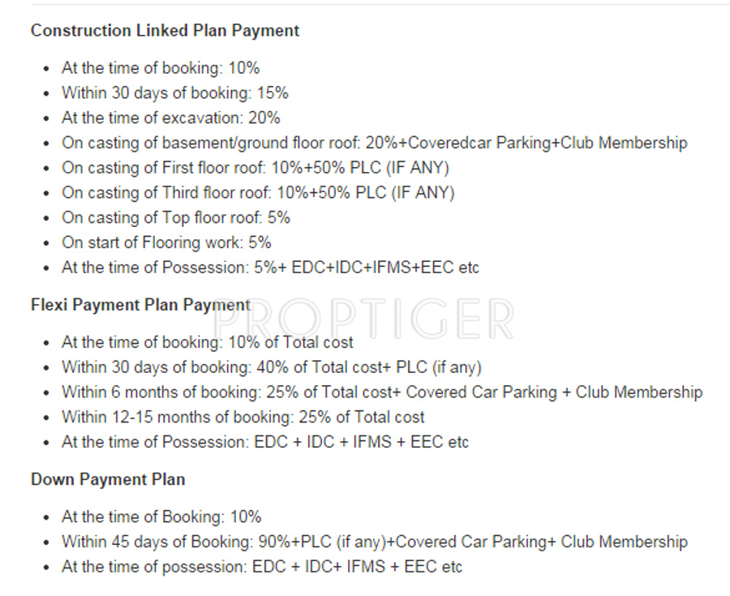The height and width of the screenshot is (596, 730).
Task: Click the 'Within 45 days of Booking' line
Action: (x=374, y=542)
